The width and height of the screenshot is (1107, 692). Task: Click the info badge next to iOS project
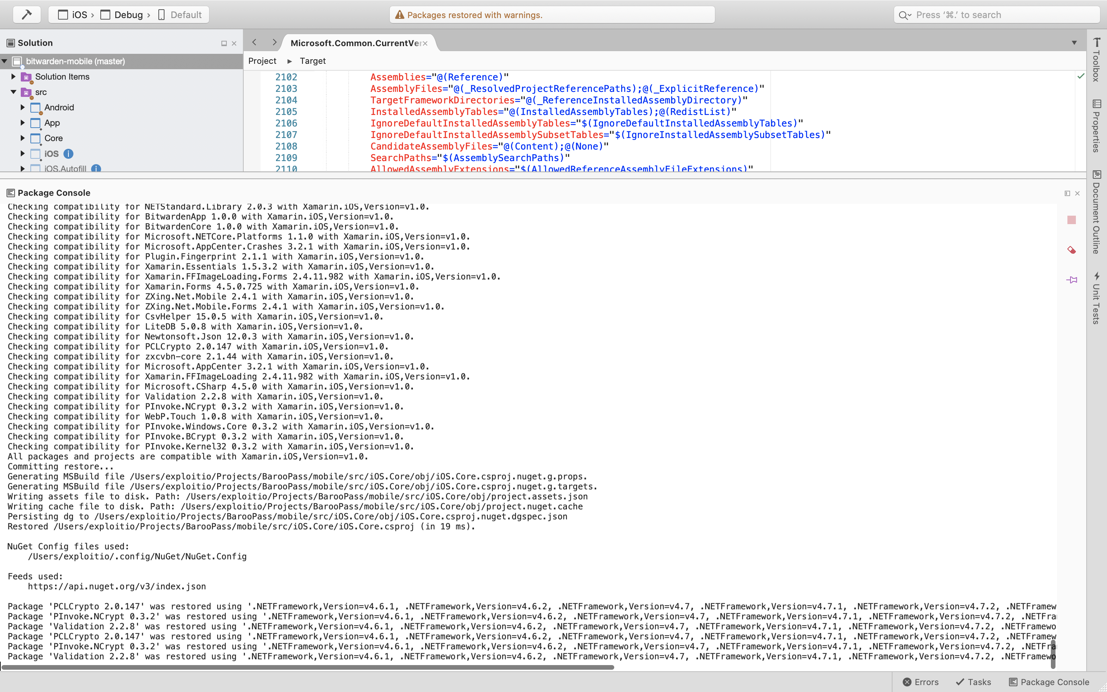coord(68,154)
